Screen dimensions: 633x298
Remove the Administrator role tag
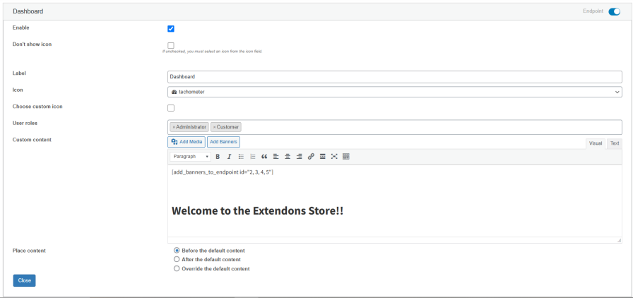coord(174,127)
